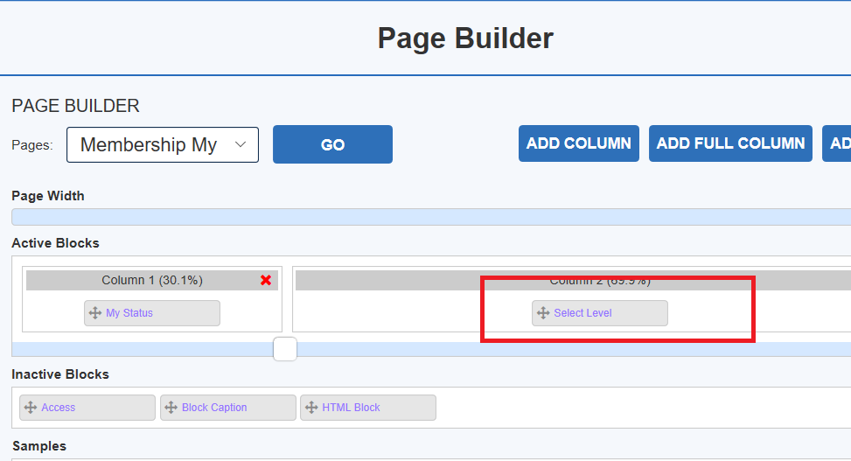Click the Access inactive block label
The image size is (851, 461).
tap(59, 408)
